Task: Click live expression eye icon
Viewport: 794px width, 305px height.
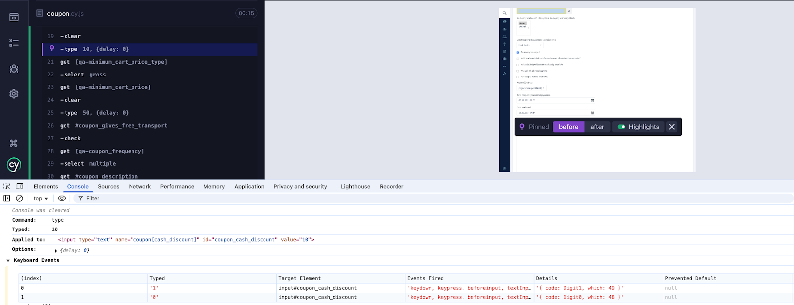Action: 62,198
